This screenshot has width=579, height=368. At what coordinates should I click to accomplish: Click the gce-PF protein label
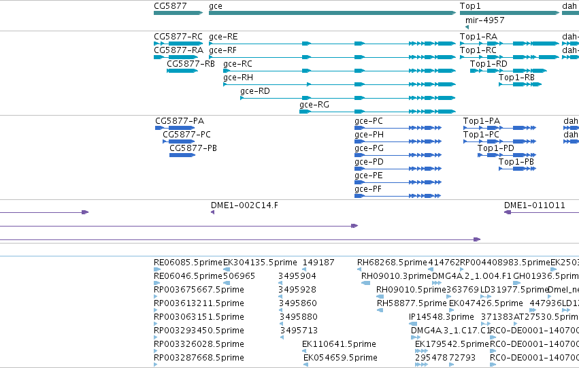point(368,189)
